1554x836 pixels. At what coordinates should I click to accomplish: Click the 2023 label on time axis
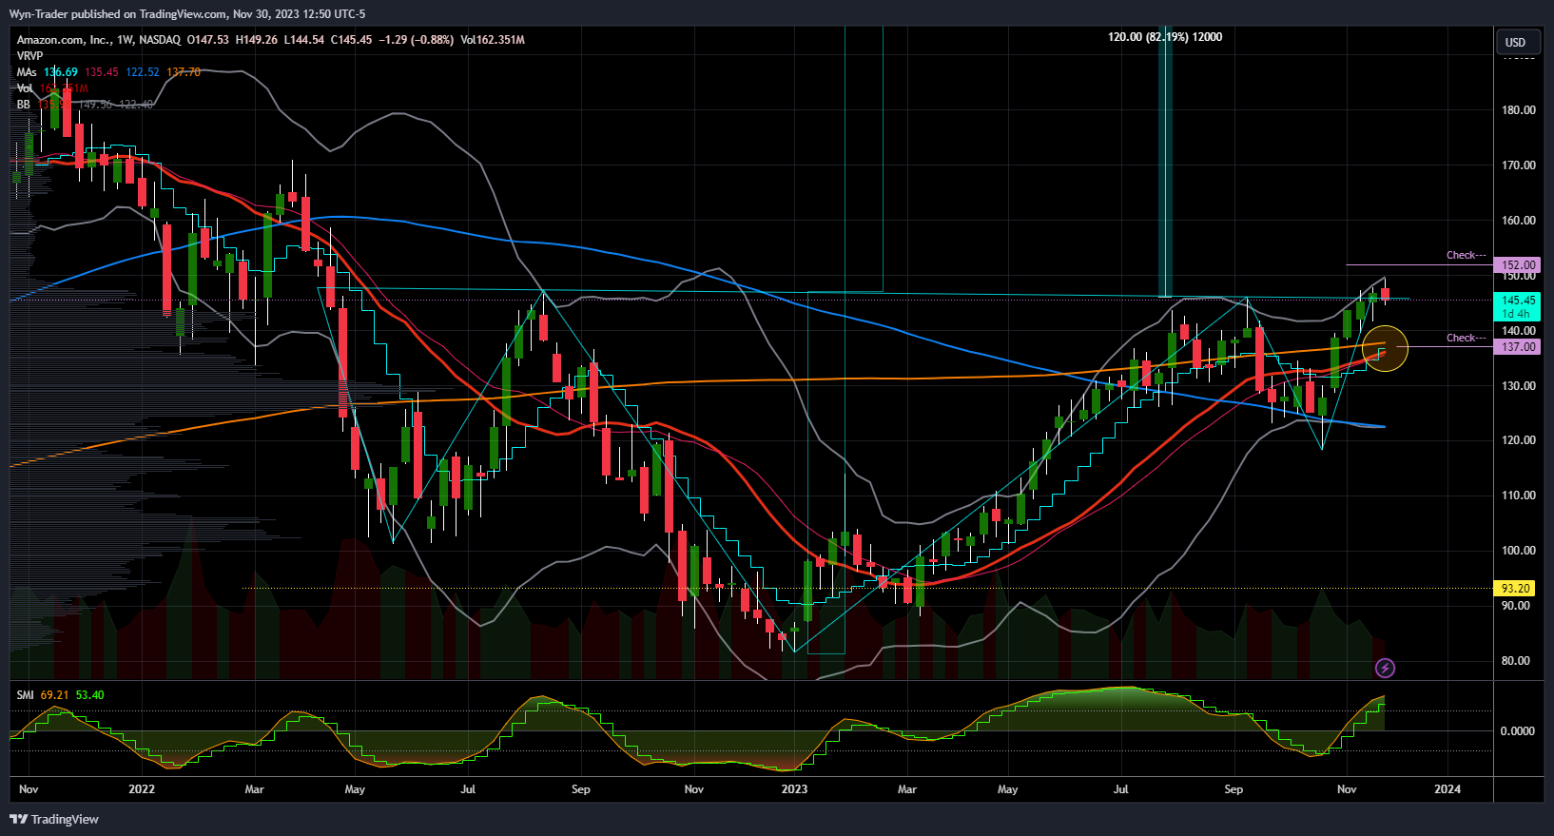pyautogui.click(x=794, y=789)
